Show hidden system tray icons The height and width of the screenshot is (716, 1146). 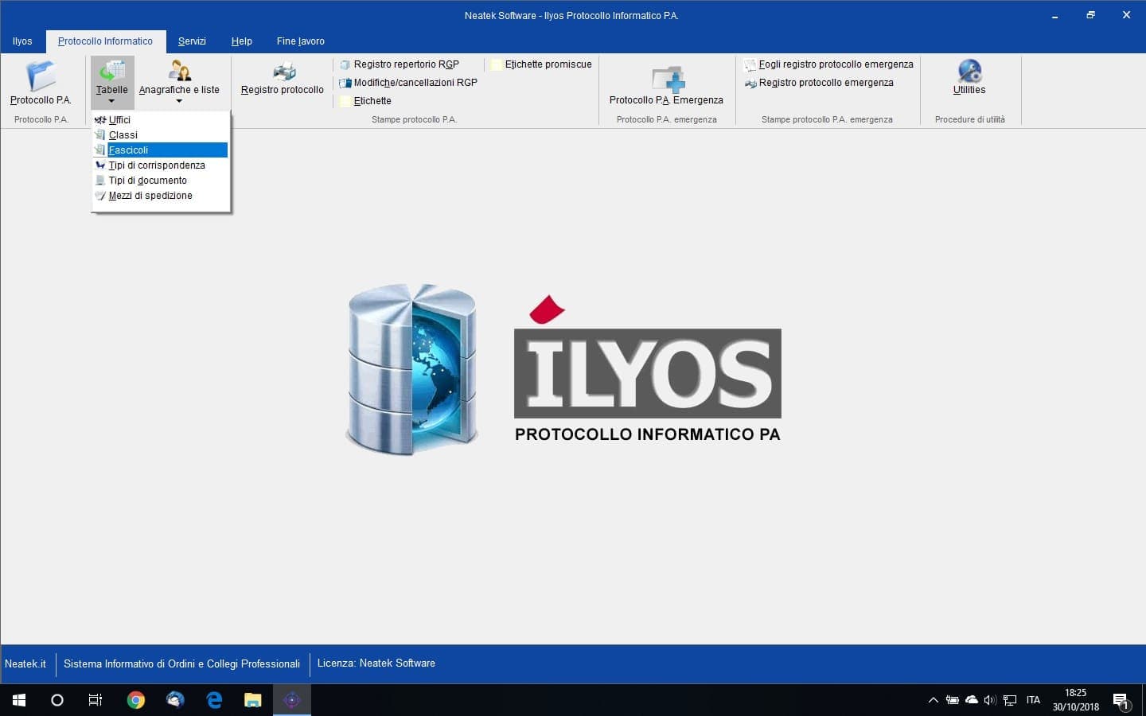[934, 700]
